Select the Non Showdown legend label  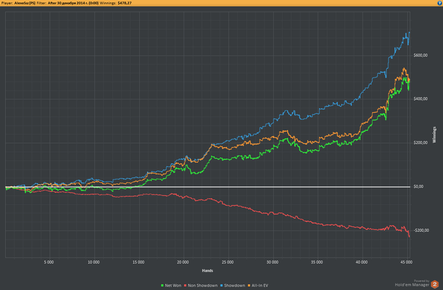tap(203, 286)
